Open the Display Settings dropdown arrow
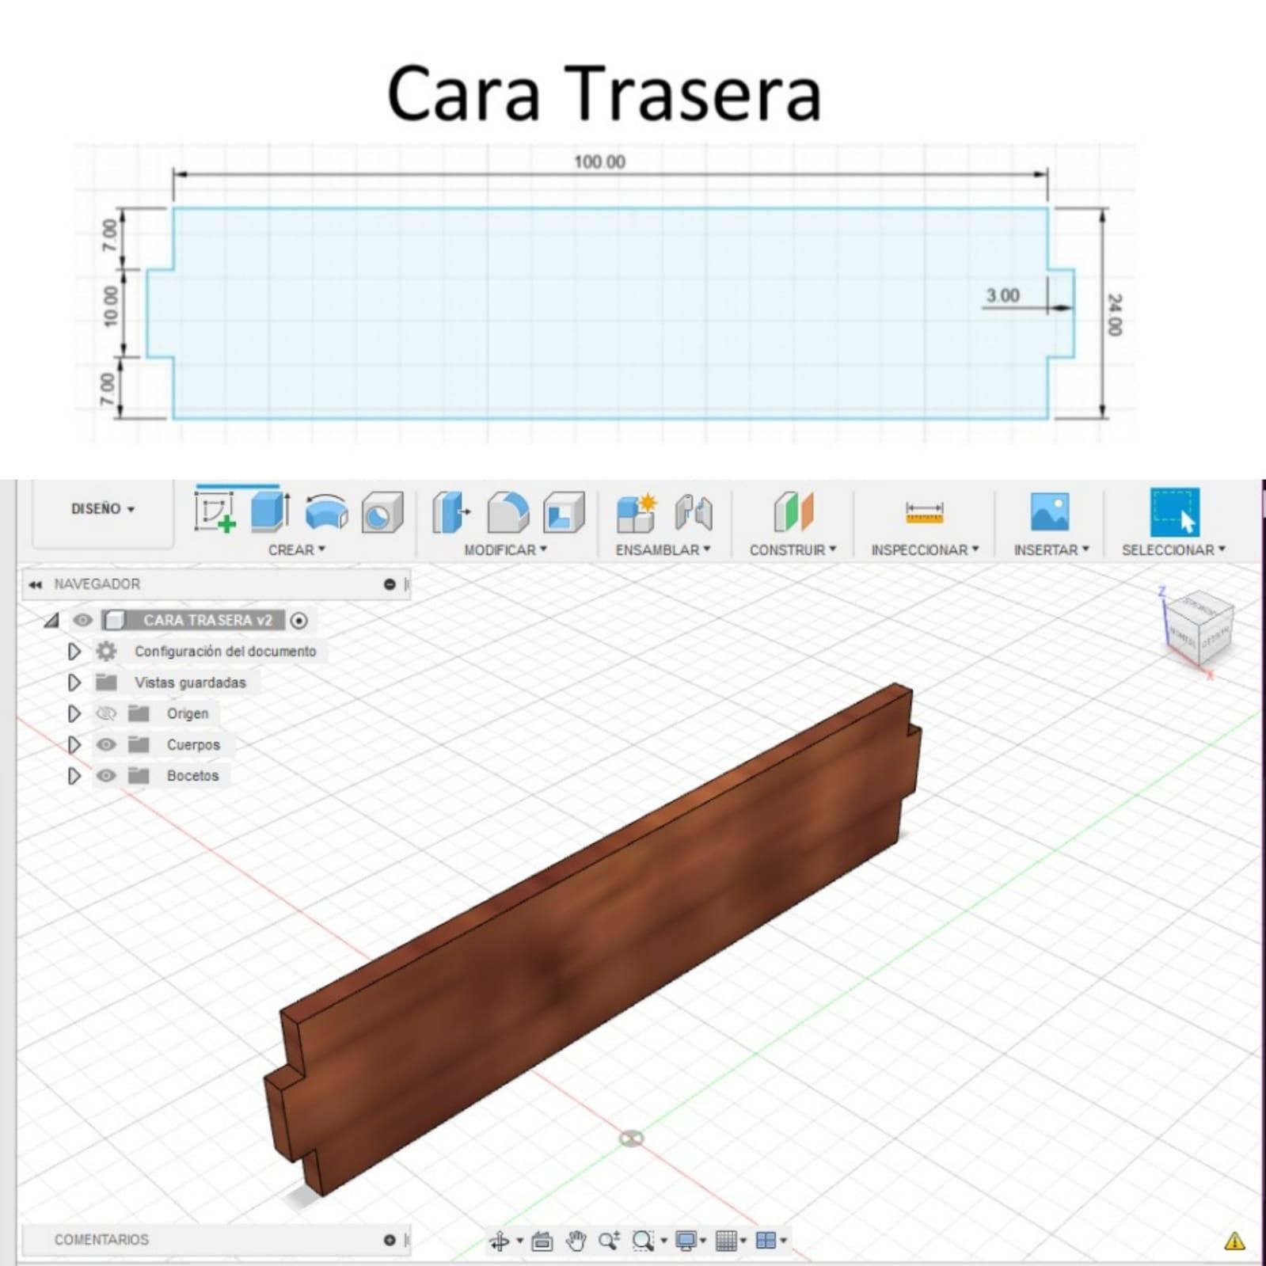Screen dimensions: 1266x1266 pos(703,1241)
